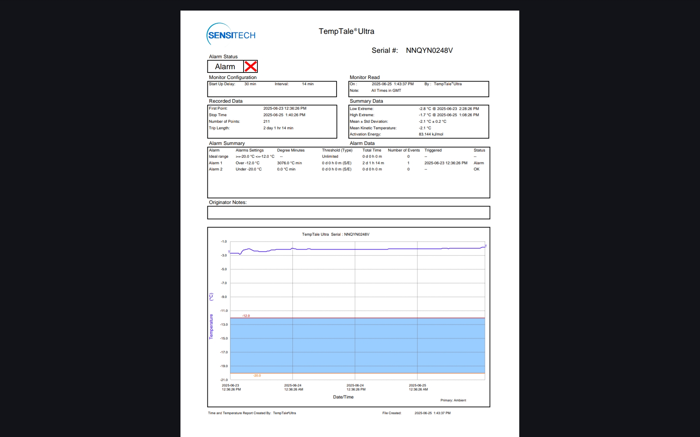Click the Threshold (Type) column header
This screenshot has width=700, height=437.
point(337,150)
